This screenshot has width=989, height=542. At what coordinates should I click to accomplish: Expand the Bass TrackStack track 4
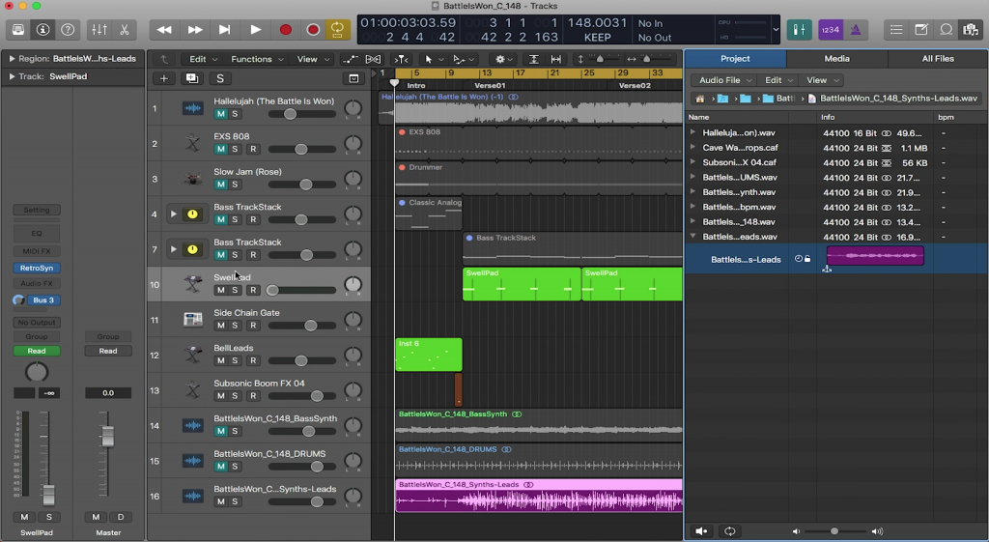[x=173, y=214]
